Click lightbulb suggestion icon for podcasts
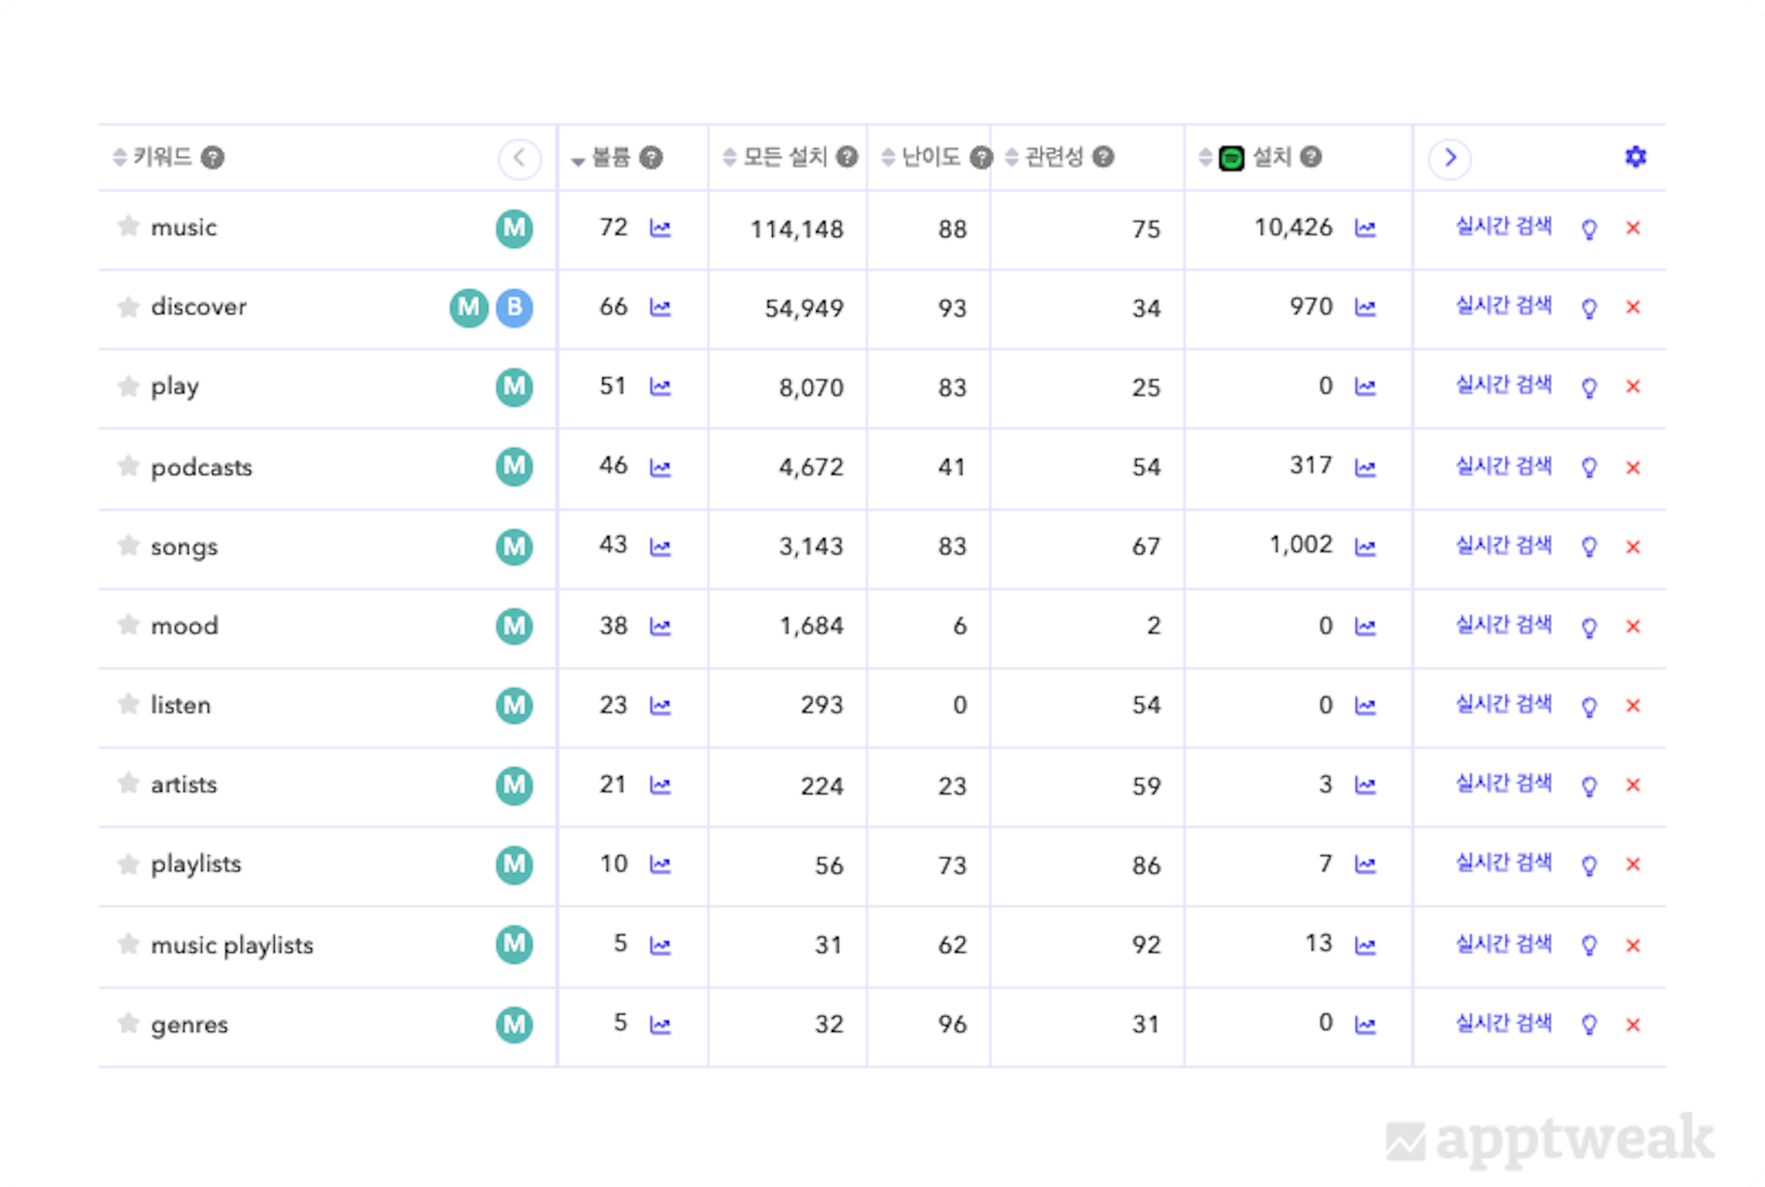The height and width of the screenshot is (1187, 1765). point(1589,468)
